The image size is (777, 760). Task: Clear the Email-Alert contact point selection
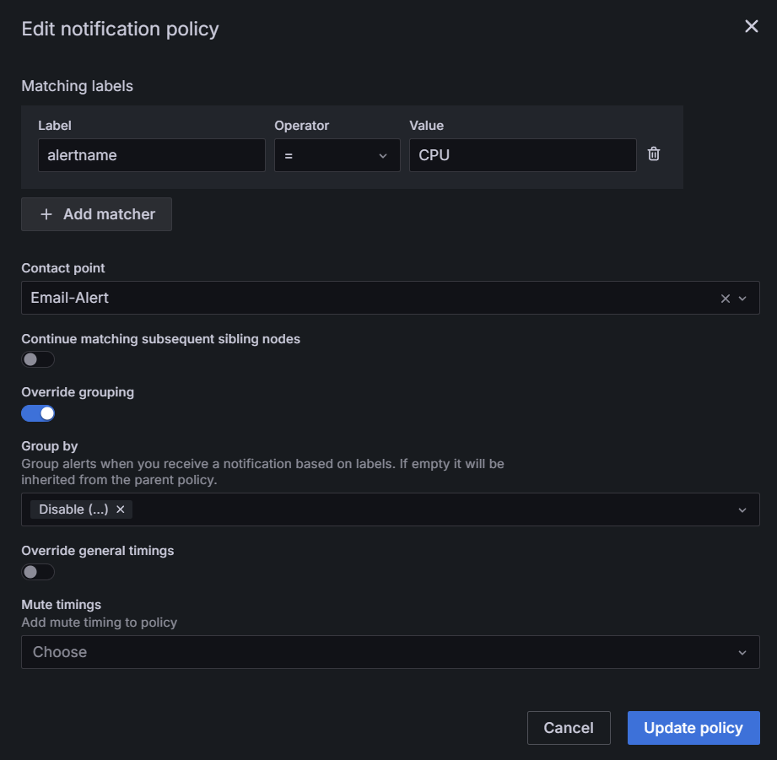coord(725,299)
